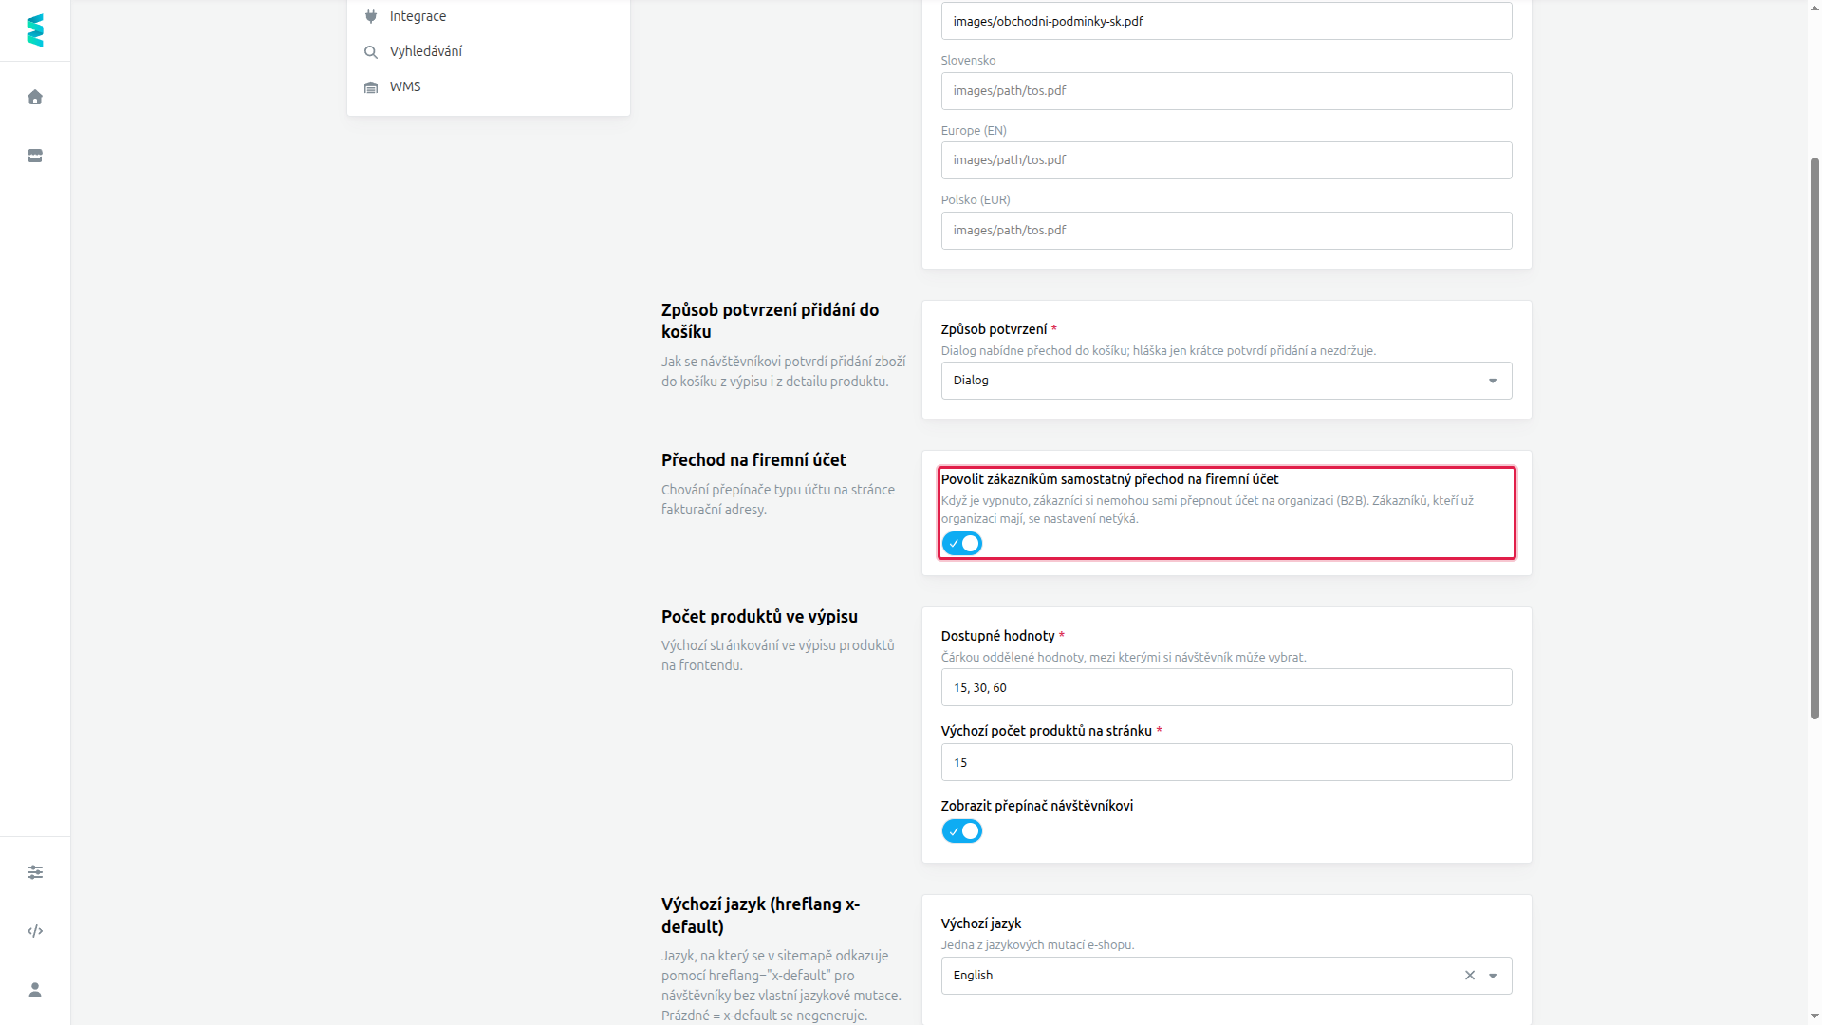This screenshot has width=1822, height=1025.
Task: Toggle Zobrazit přepínač návštěvníkovi switch
Action: coord(962,831)
